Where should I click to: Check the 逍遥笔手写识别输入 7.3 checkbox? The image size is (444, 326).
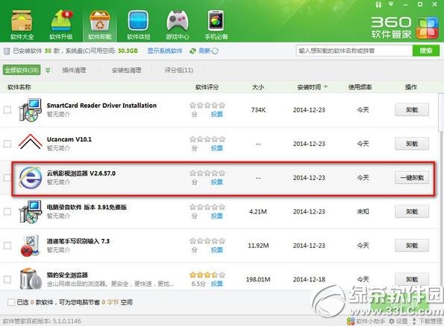pyautogui.click(x=7, y=246)
